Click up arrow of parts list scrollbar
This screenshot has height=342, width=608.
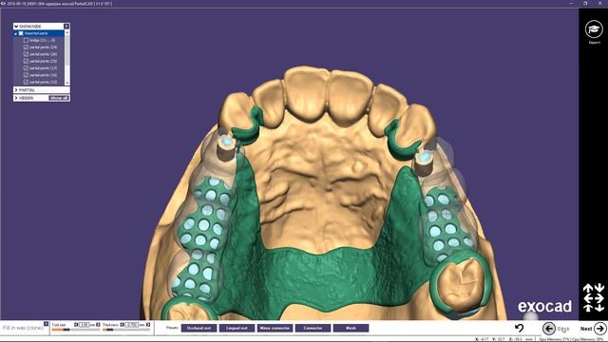click(67, 33)
